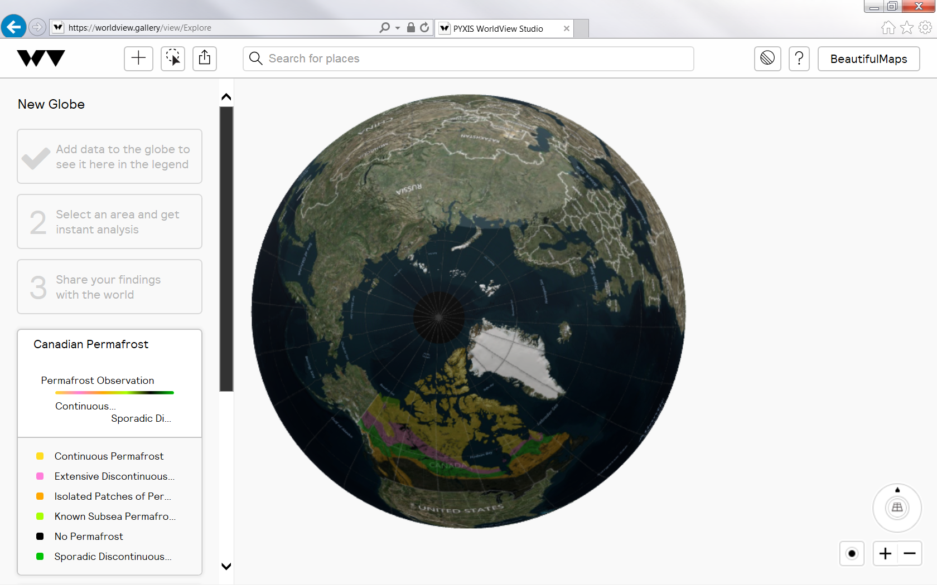Select Isolated Patches of Per... text

[x=113, y=496]
